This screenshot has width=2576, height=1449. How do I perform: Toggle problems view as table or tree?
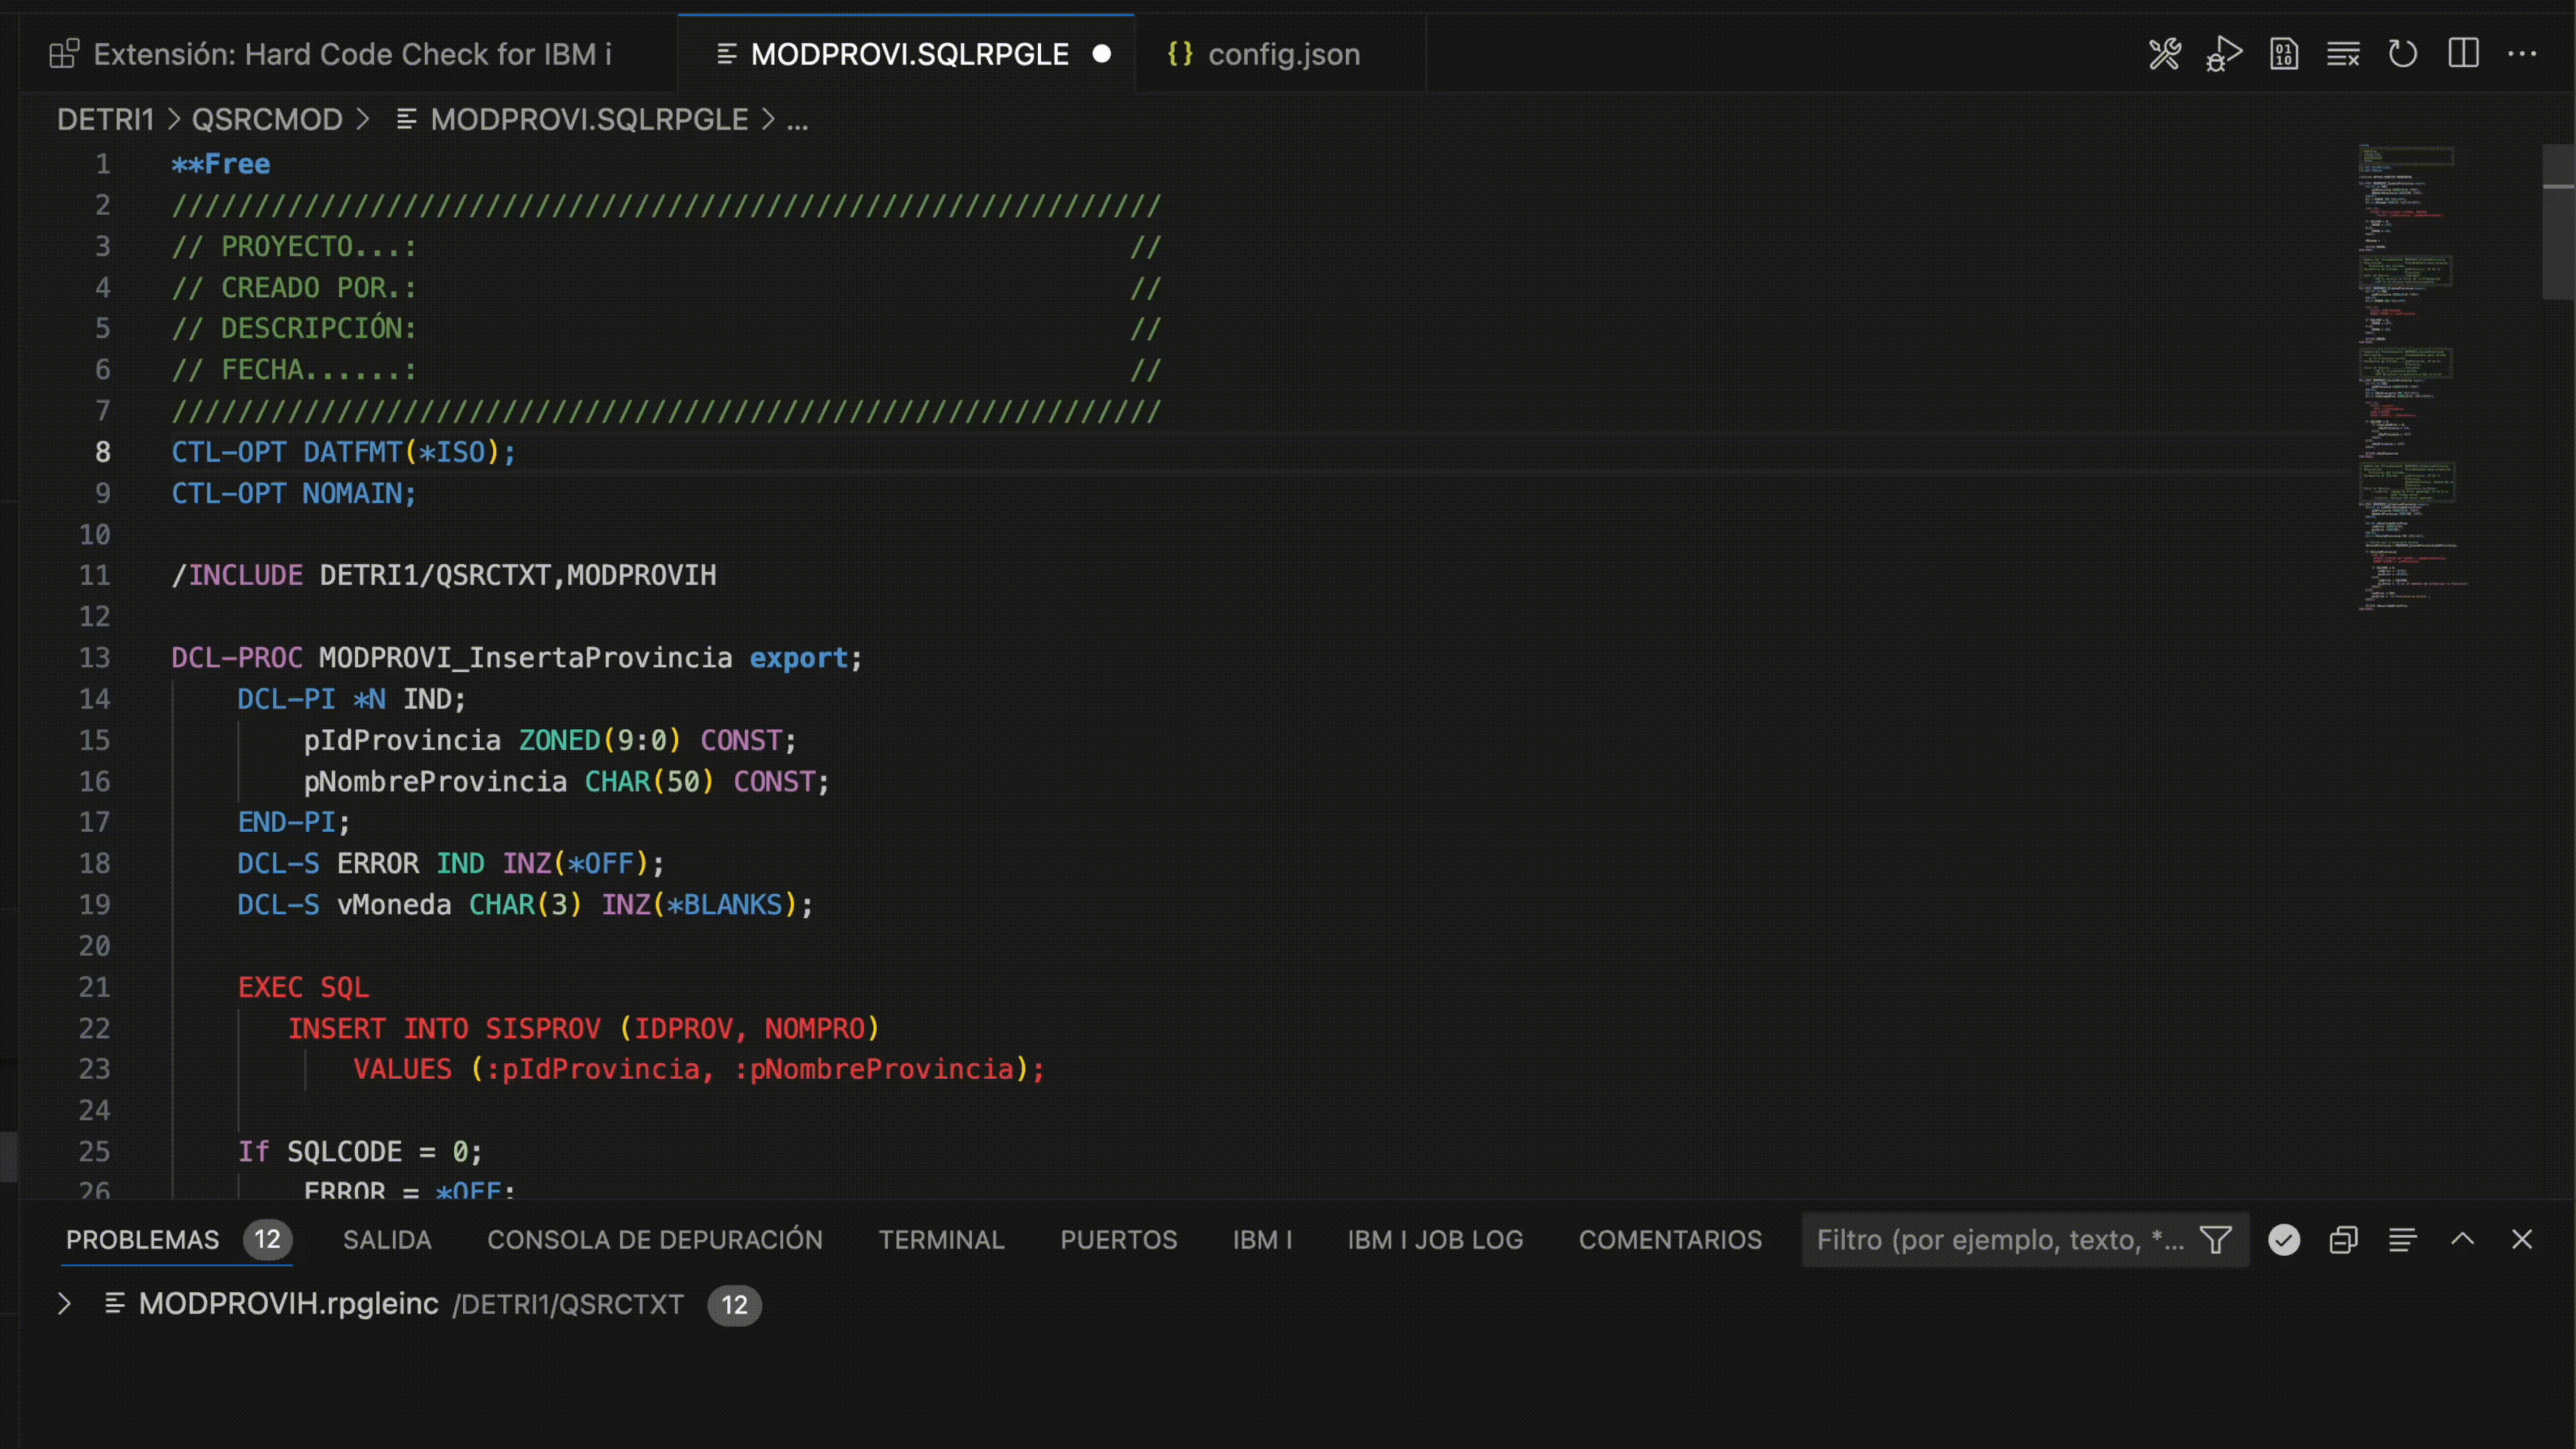(x=2403, y=1240)
